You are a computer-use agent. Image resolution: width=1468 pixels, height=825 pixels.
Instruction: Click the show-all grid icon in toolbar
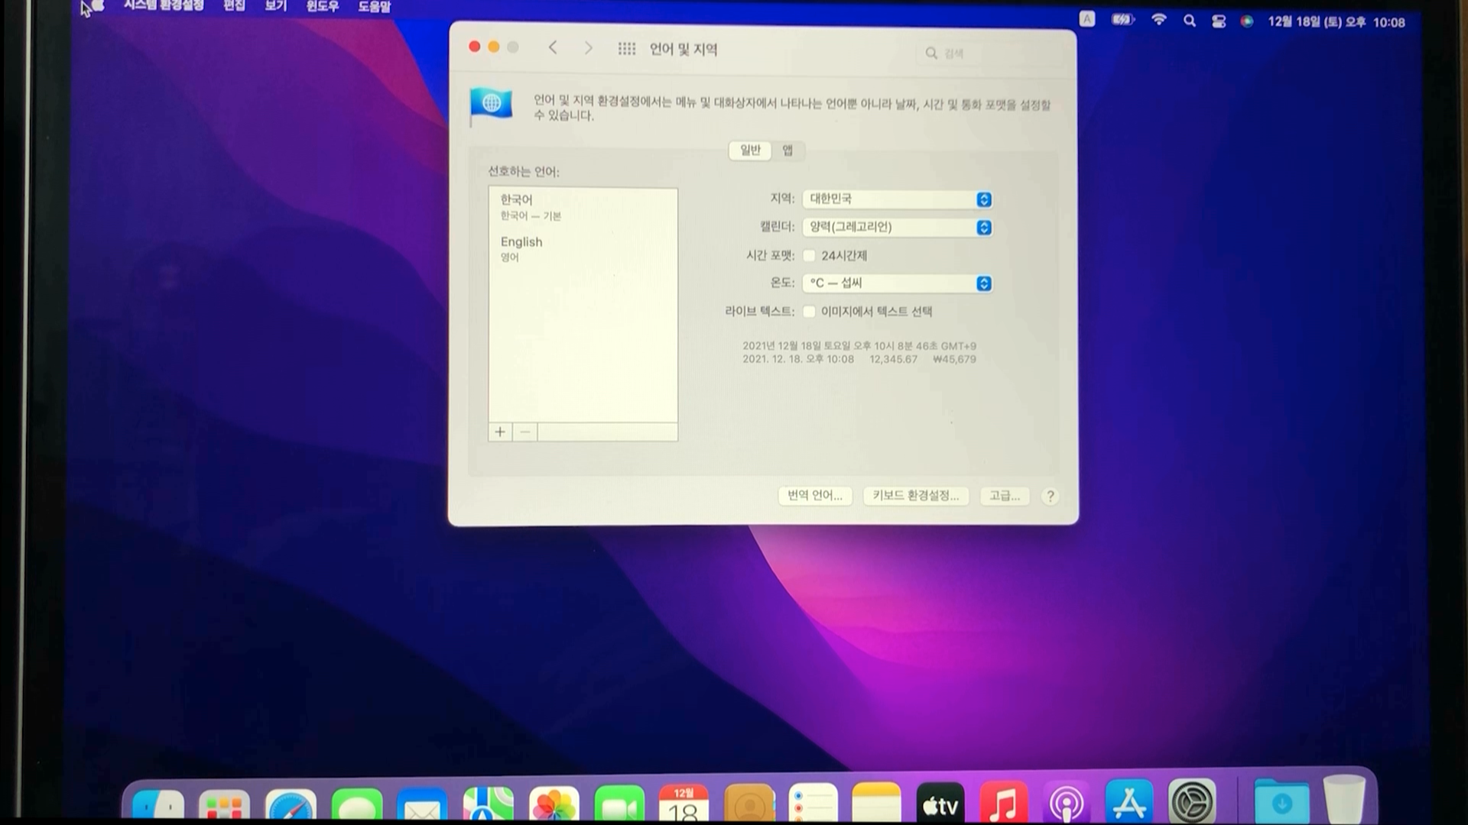coord(626,49)
